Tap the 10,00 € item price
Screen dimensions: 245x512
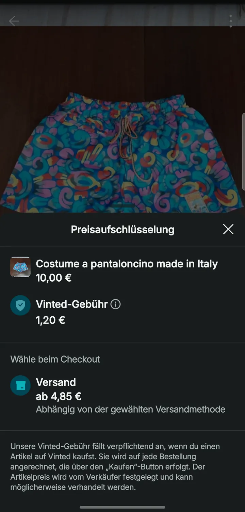click(54, 278)
